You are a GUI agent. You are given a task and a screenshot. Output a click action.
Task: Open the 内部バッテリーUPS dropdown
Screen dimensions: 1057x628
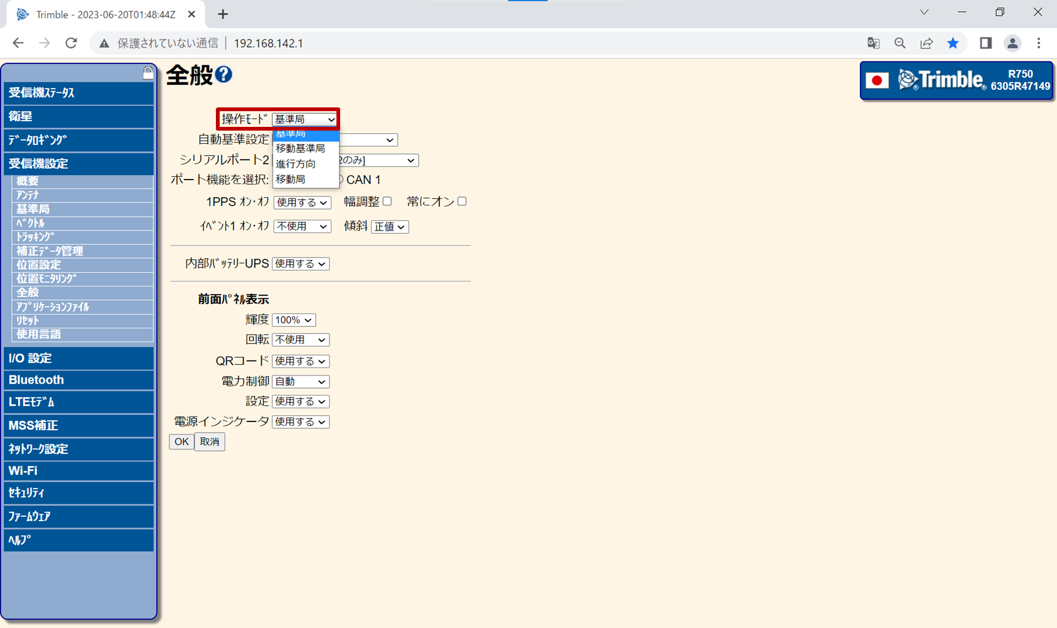tap(300, 264)
